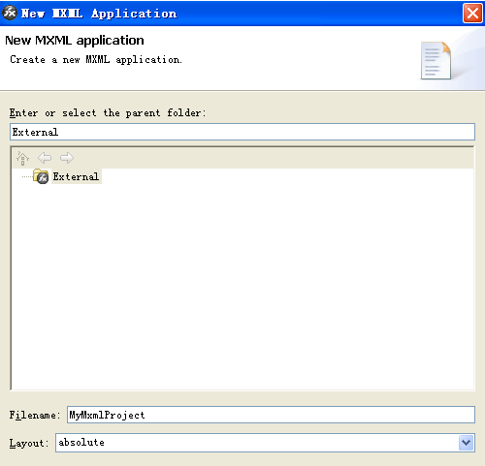Click the New MXML application heading

pos(75,41)
